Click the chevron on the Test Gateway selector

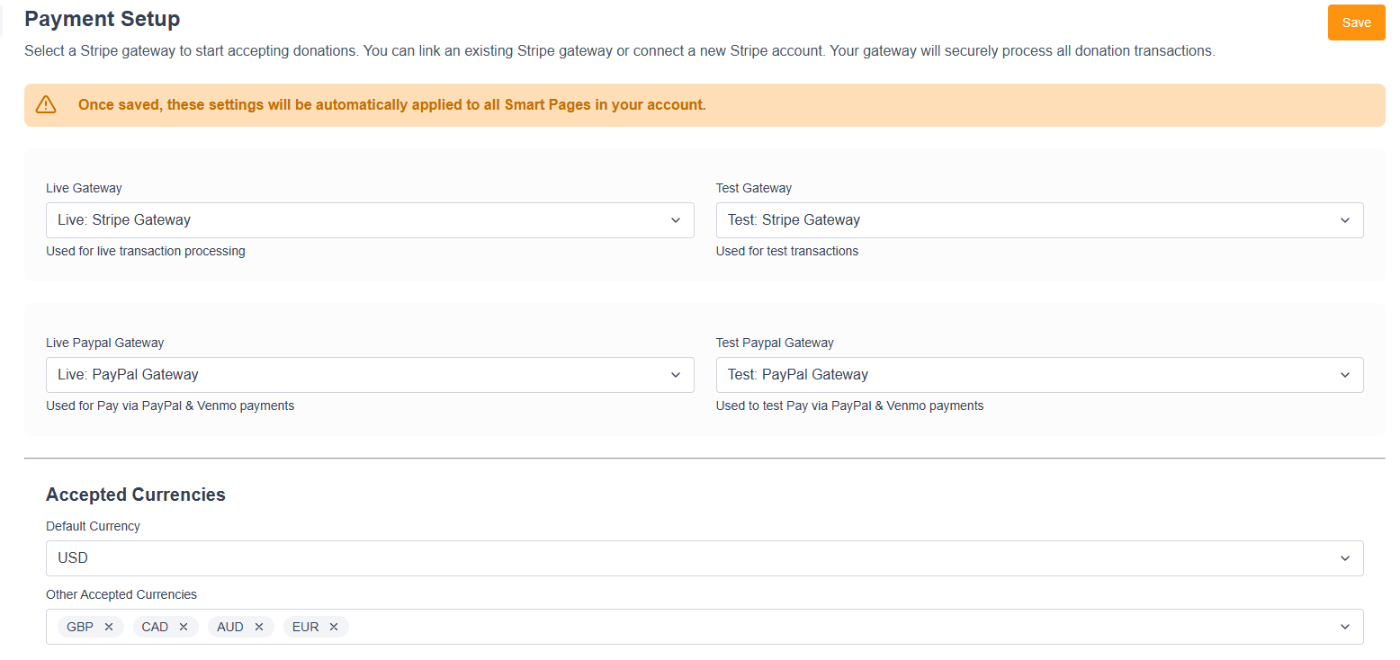pyautogui.click(x=1345, y=219)
